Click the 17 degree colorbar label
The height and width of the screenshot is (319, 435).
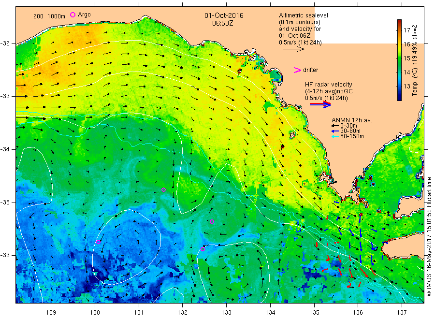tap(406, 30)
